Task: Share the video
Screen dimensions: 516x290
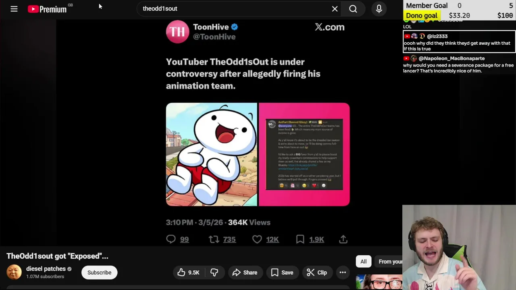Action: [245, 273]
